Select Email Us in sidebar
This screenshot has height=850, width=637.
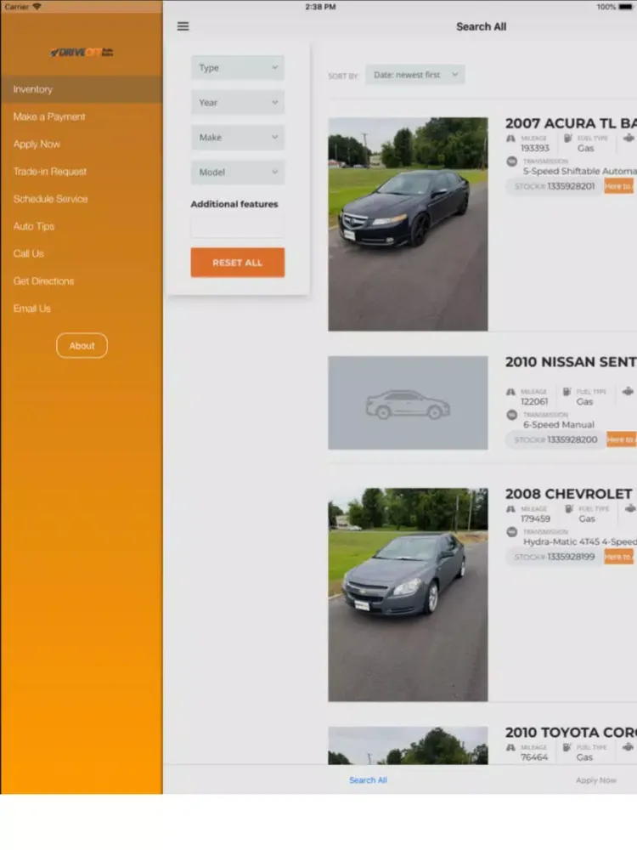coord(82,309)
